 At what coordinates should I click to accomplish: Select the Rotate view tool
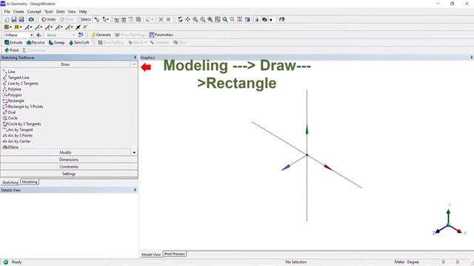(x=180, y=19)
